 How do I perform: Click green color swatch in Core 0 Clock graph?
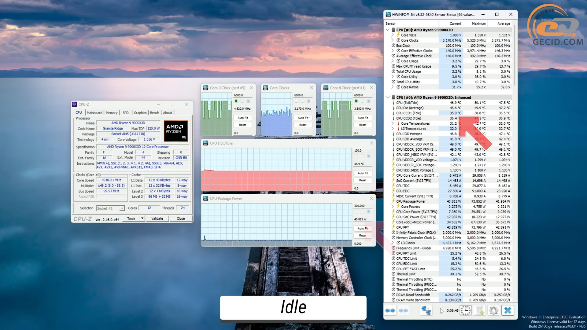tap(236, 101)
